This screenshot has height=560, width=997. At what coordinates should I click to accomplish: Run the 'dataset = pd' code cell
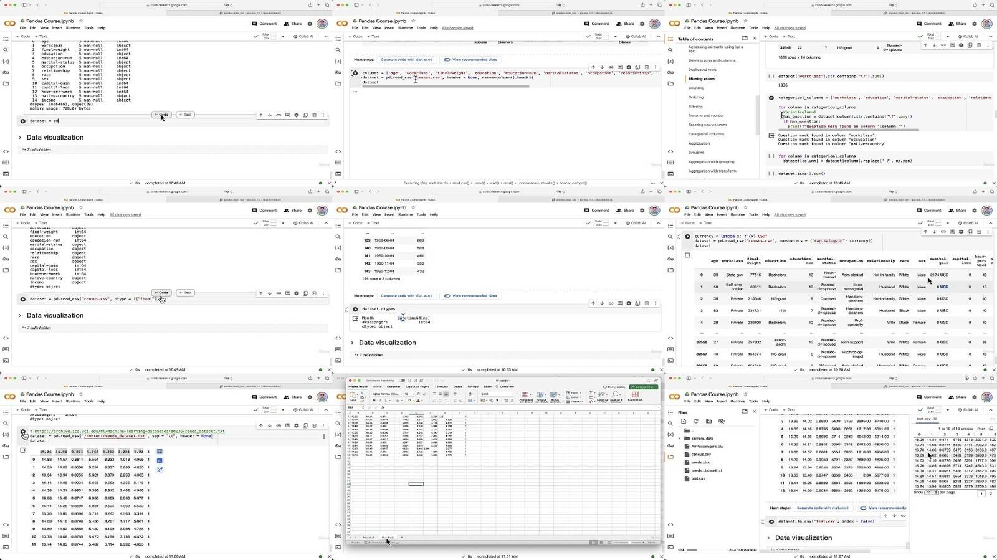pyautogui.click(x=23, y=121)
